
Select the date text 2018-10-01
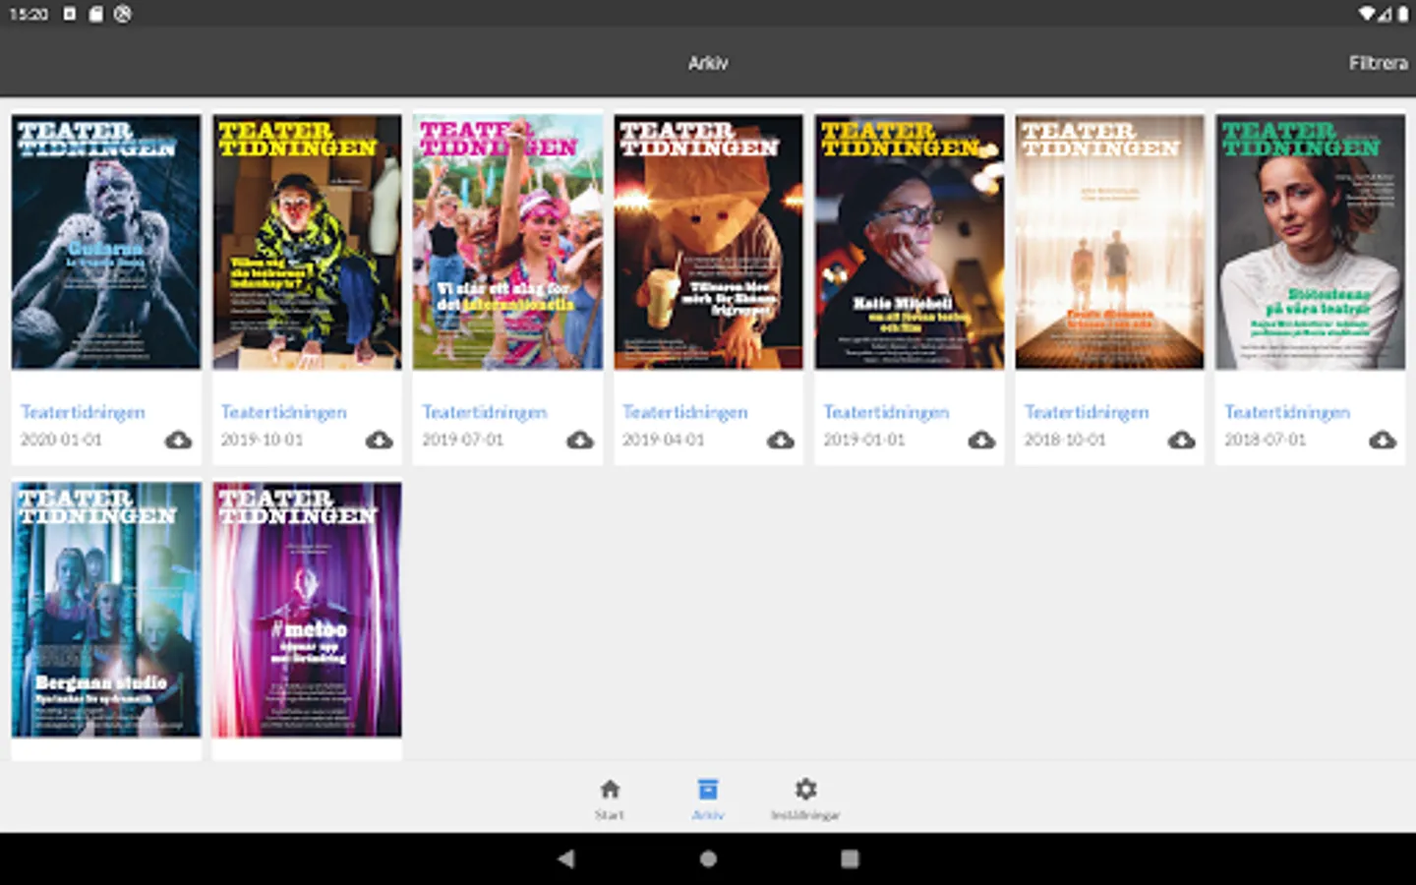pos(1065,440)
